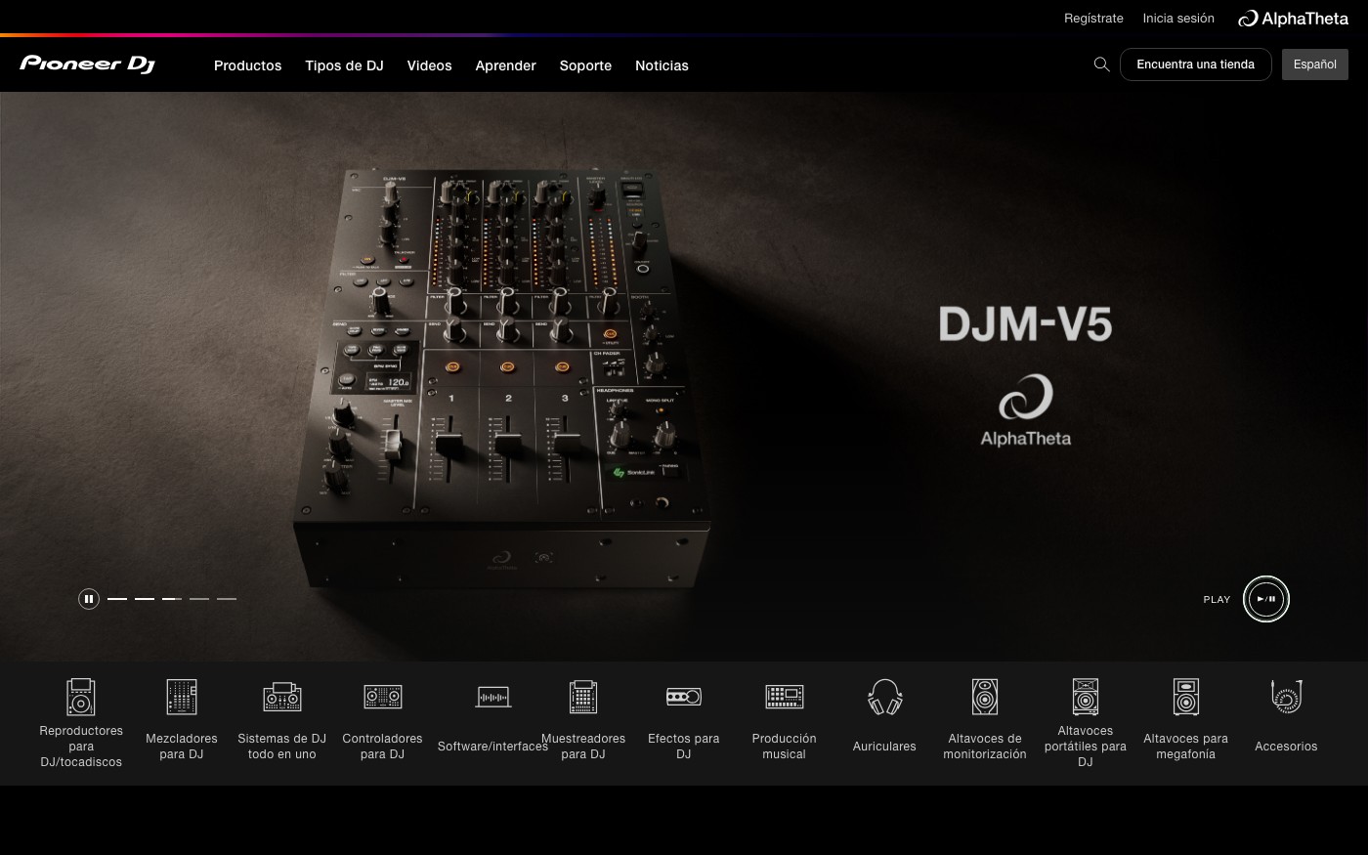Image resolution: width=1368 pixels, height=855 pixels.
Task: Select the Altavoces portátiles para DJ icon
Action: click(x=1086, y=697)
